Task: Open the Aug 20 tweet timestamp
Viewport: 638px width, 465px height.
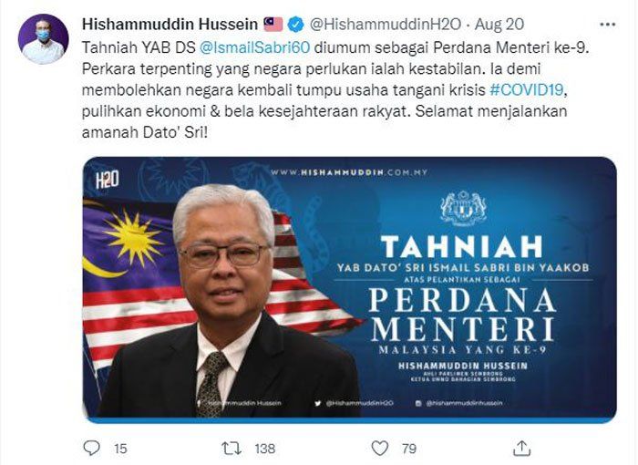Action: (x=499, y=25)
